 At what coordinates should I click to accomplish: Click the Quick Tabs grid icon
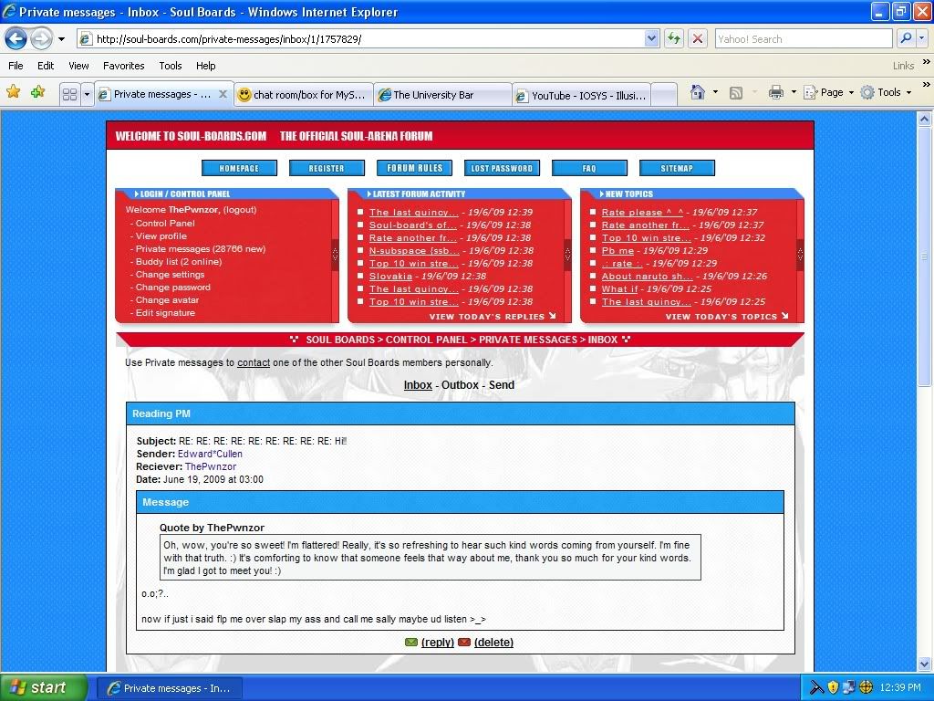(69, 94)
